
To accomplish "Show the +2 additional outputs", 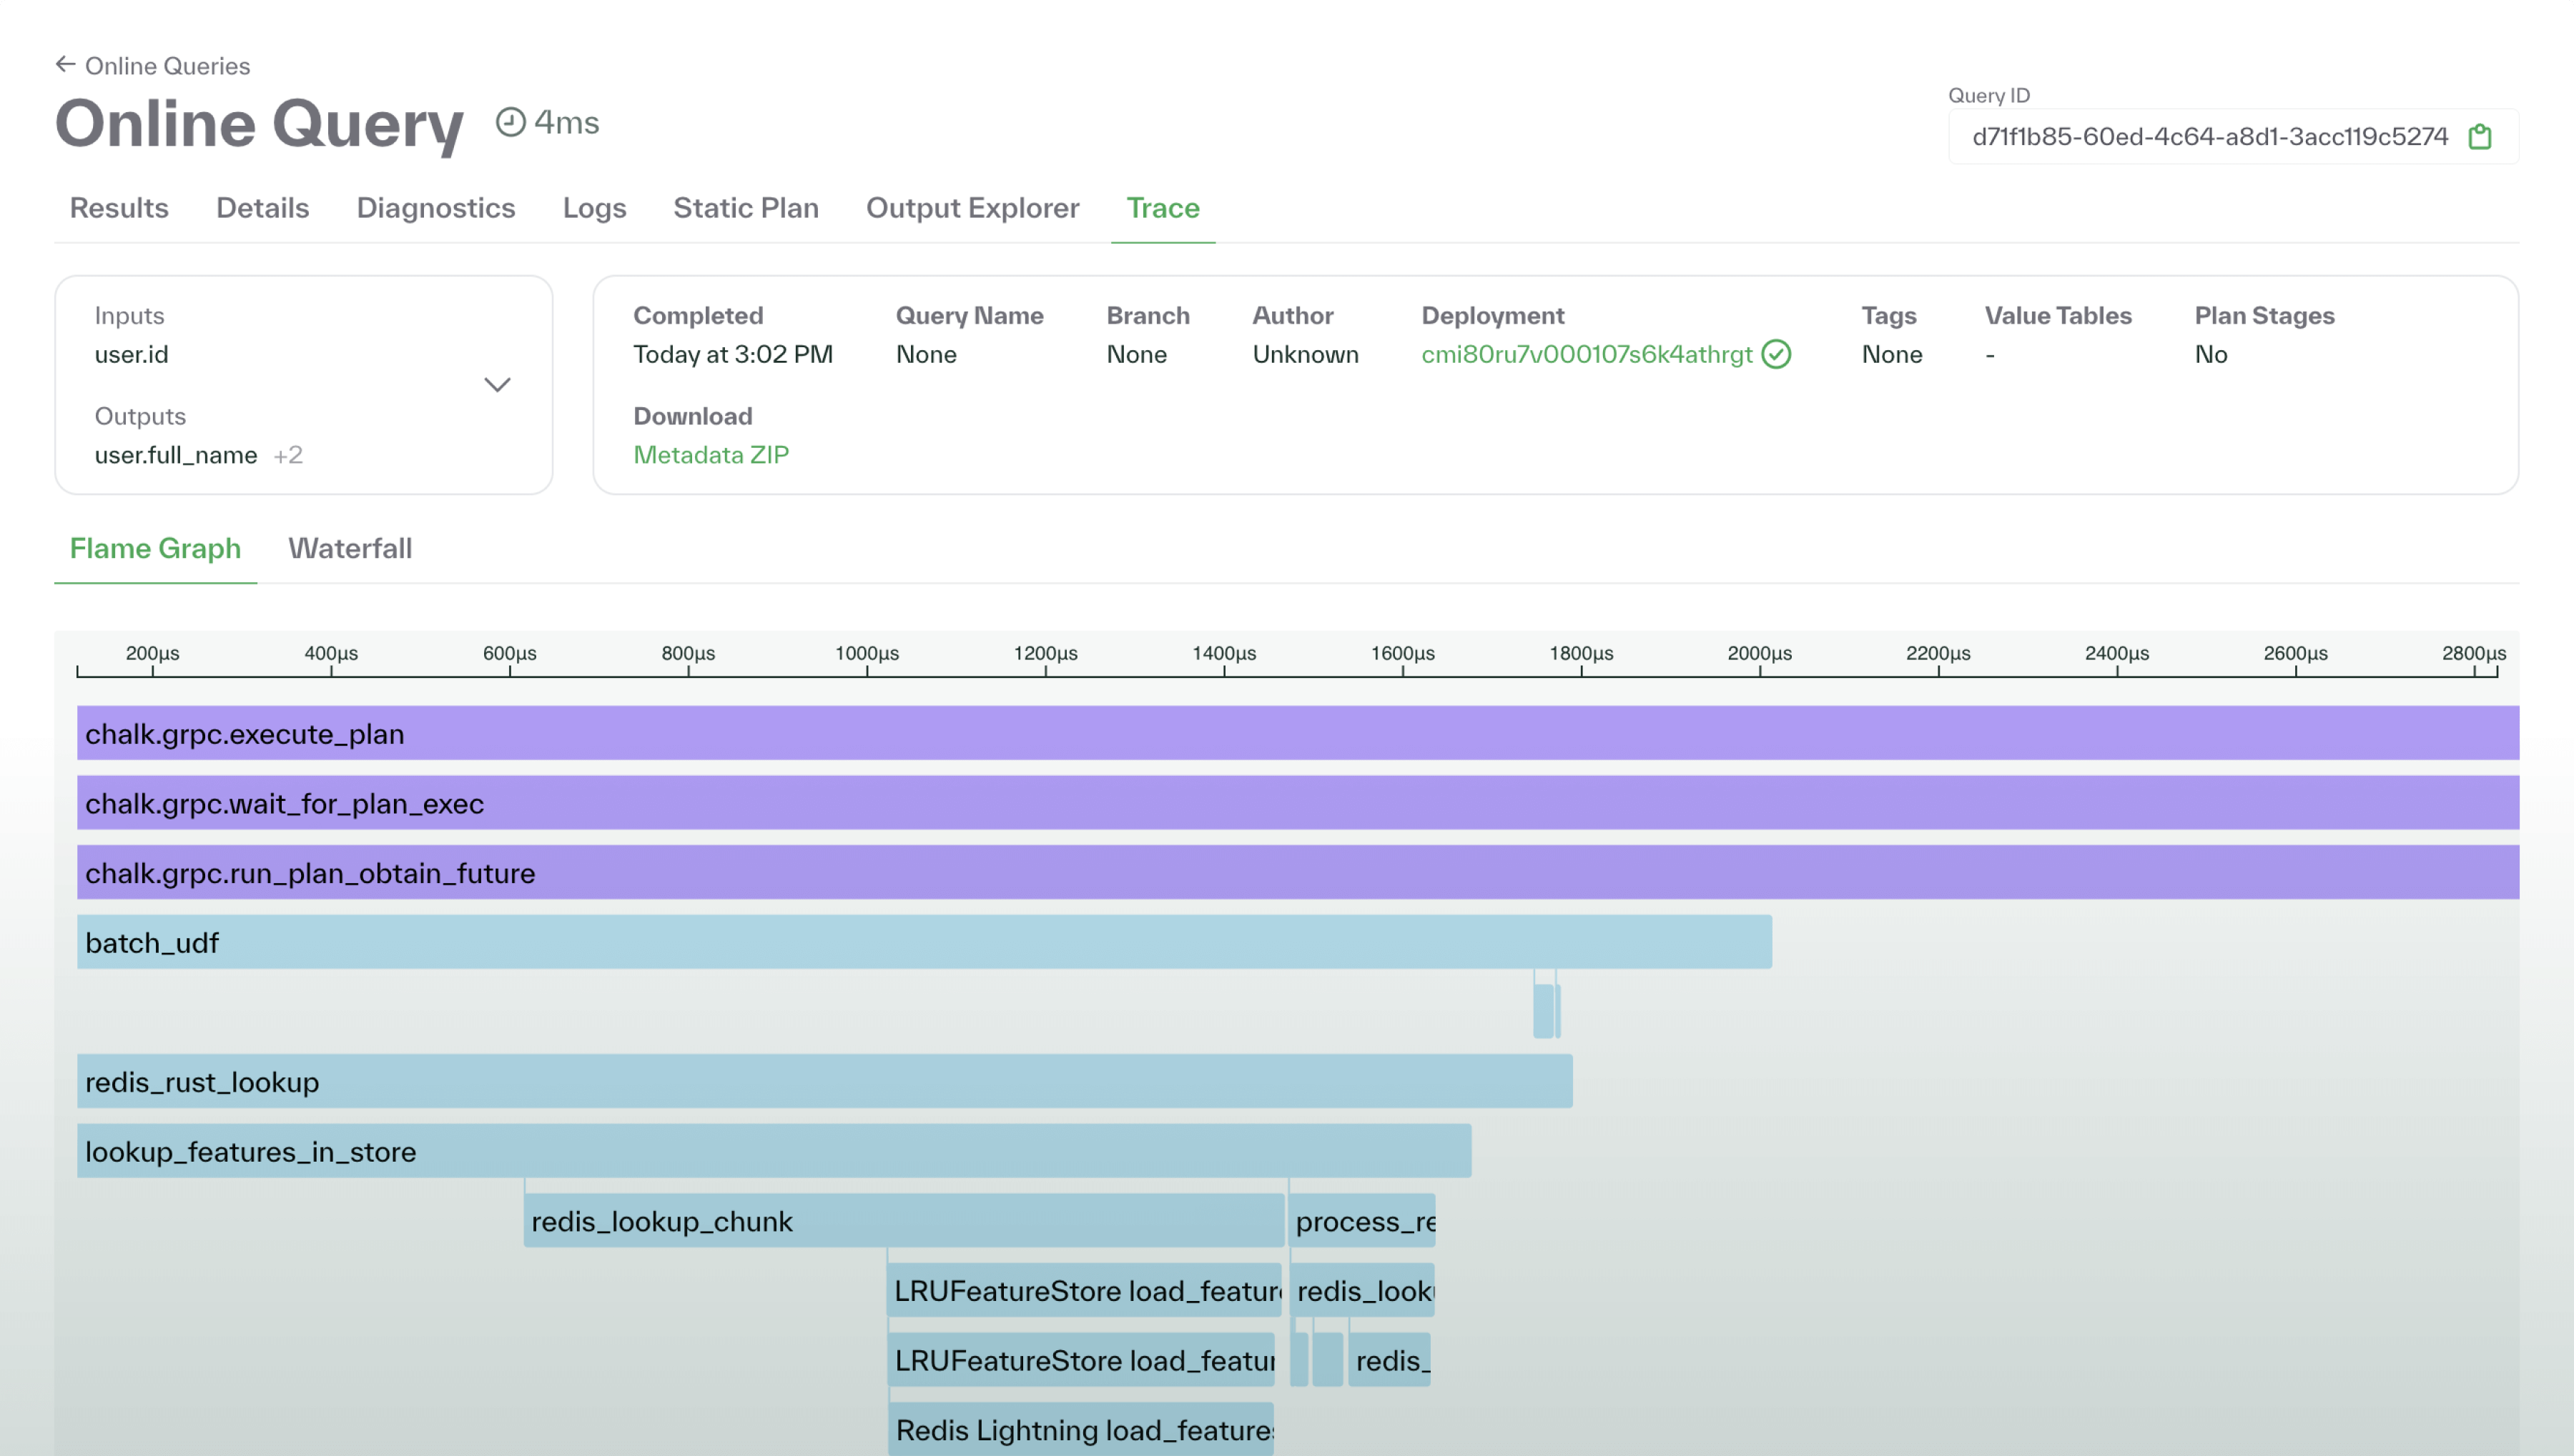I will coord(288,455).
